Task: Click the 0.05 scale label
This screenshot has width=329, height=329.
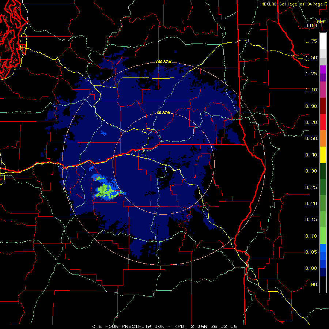Action: click(x=311, y=252)
